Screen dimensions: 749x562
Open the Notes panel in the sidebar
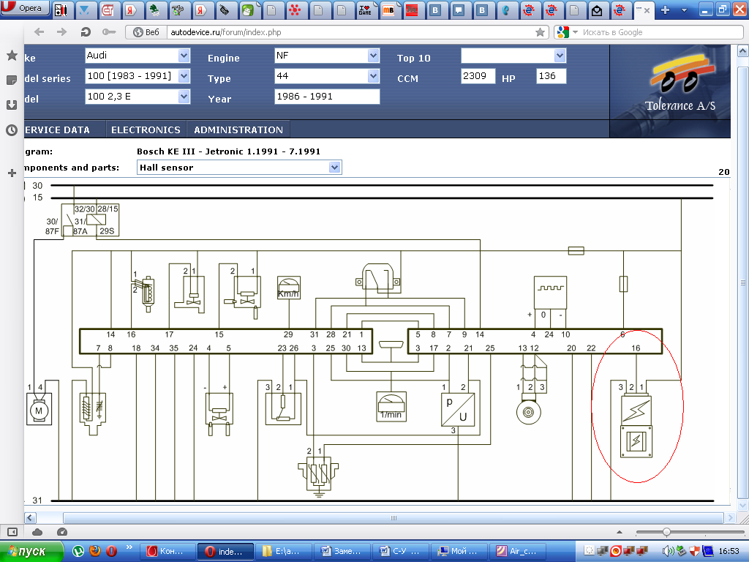[x=12, y=80]
